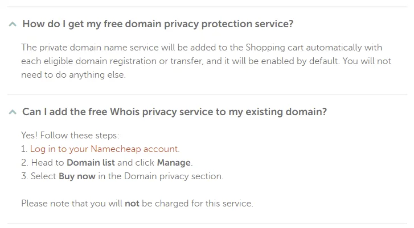Toggle the 'Can I add the free Whois privacy' heading

(174, 112)
